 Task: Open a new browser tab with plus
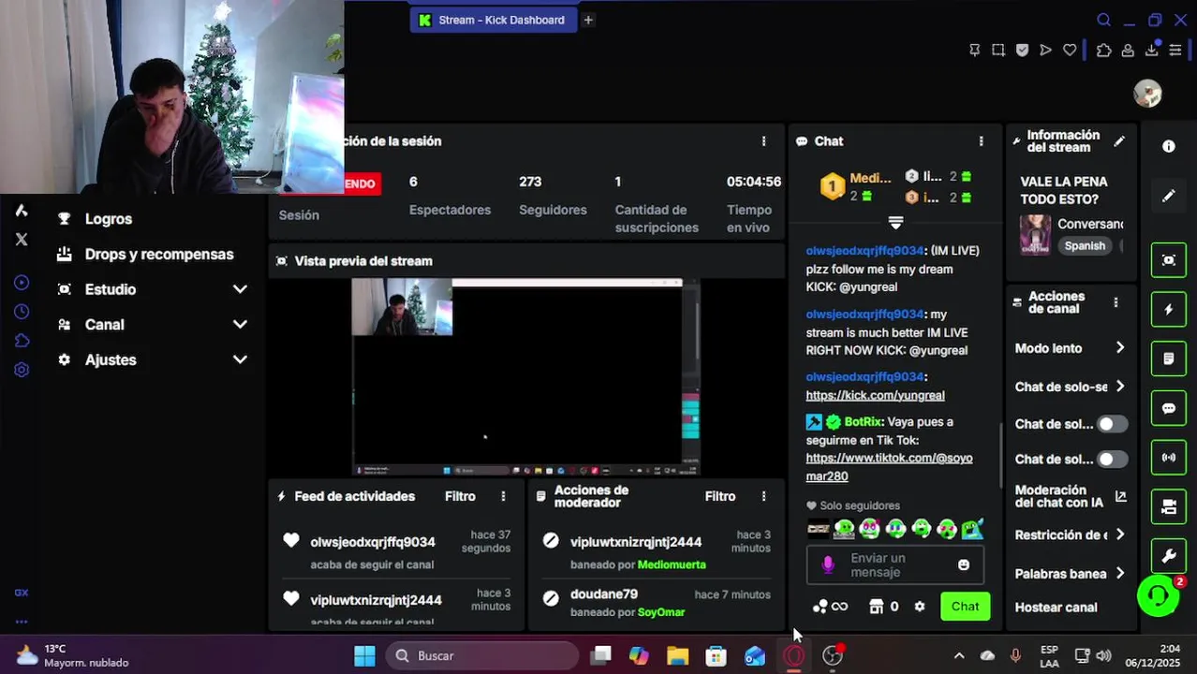click(x=588, y=20)
